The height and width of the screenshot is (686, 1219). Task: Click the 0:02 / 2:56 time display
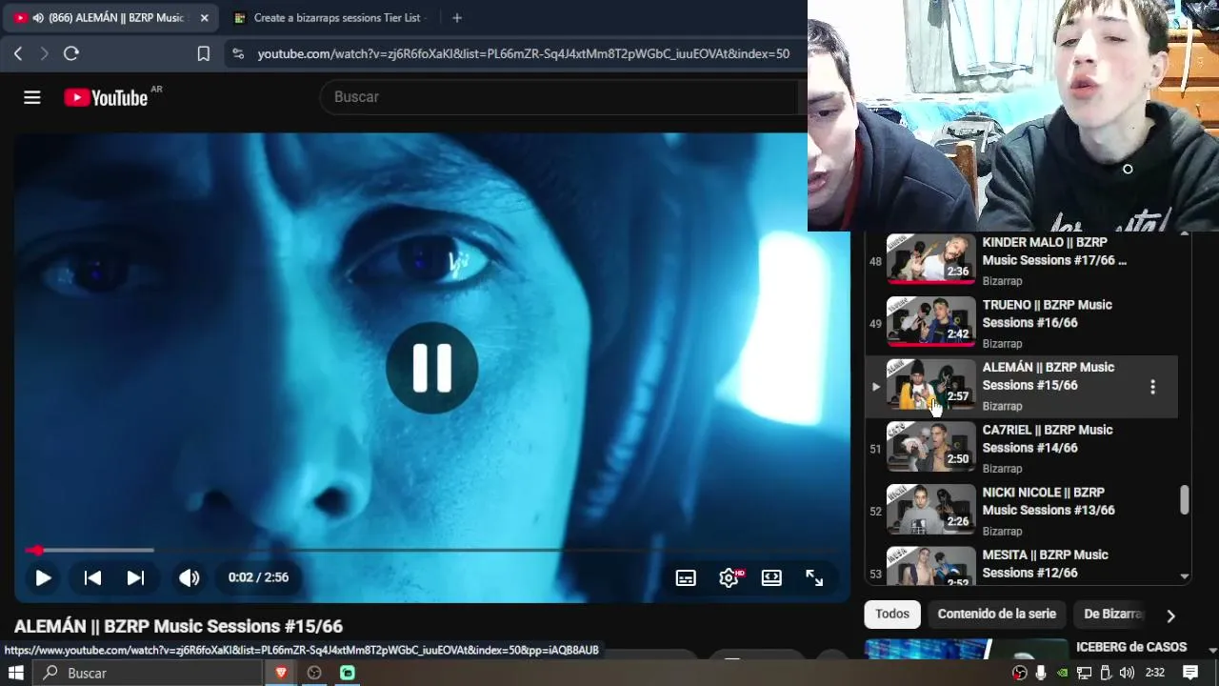click(x=258, y=577)
